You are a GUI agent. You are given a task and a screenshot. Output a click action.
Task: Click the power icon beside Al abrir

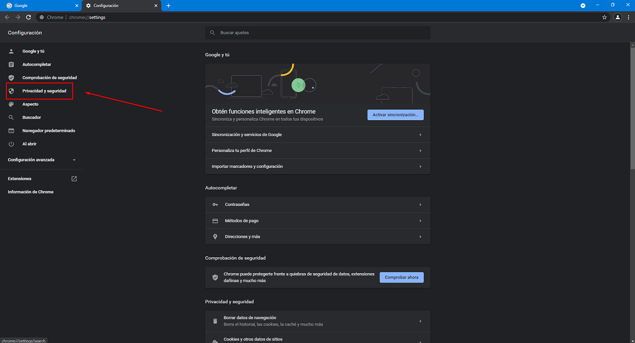tap(11, 144)
